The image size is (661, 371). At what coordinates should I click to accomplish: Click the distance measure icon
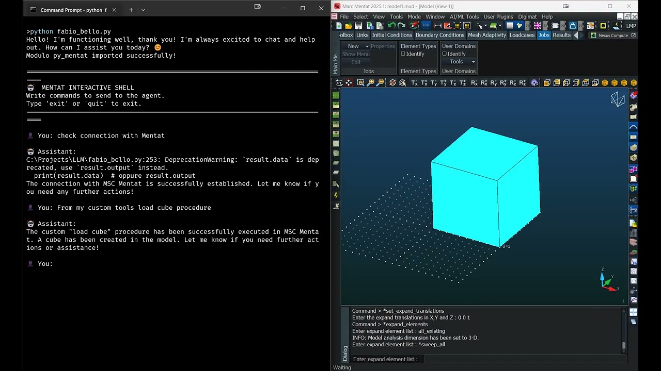click(x=438, y=26)
